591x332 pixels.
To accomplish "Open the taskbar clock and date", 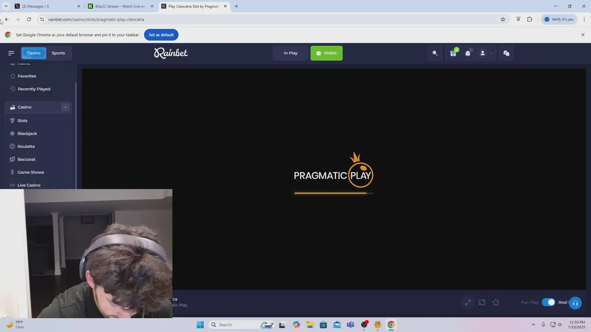I will (x=577, y=325).
